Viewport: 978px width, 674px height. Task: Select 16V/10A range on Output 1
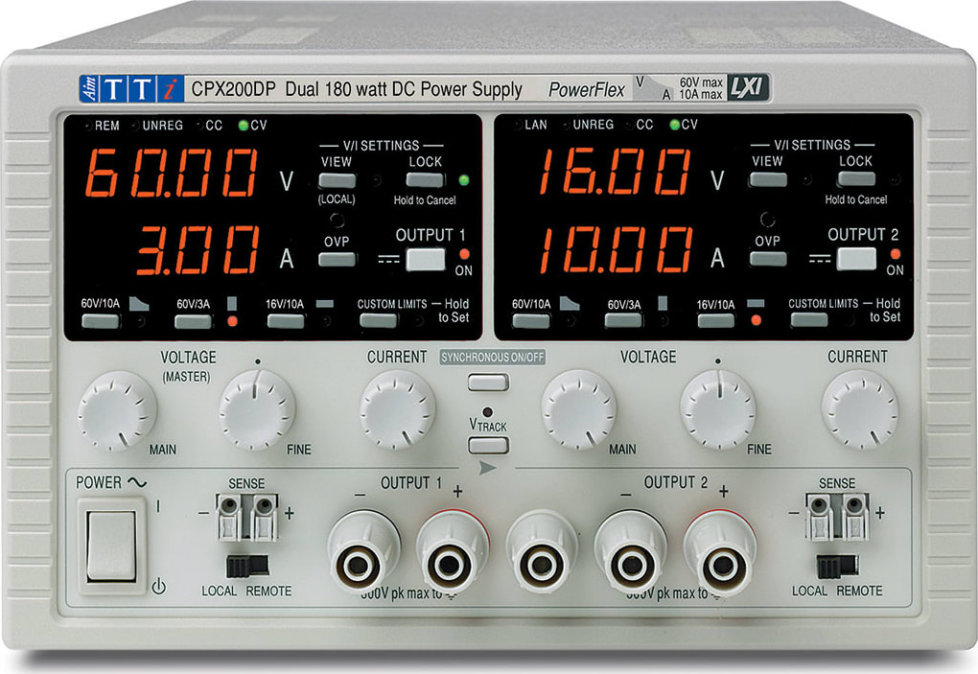click(x=286, y=321)
